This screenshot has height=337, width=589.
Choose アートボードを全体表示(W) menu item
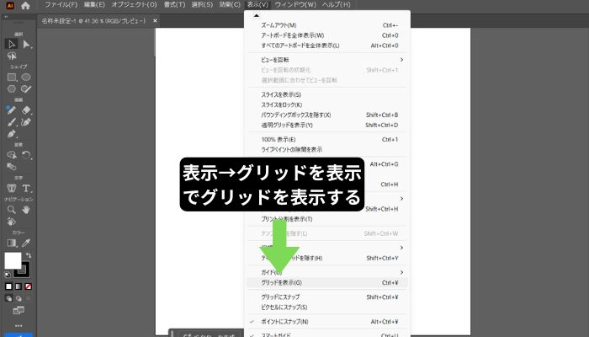326,35
